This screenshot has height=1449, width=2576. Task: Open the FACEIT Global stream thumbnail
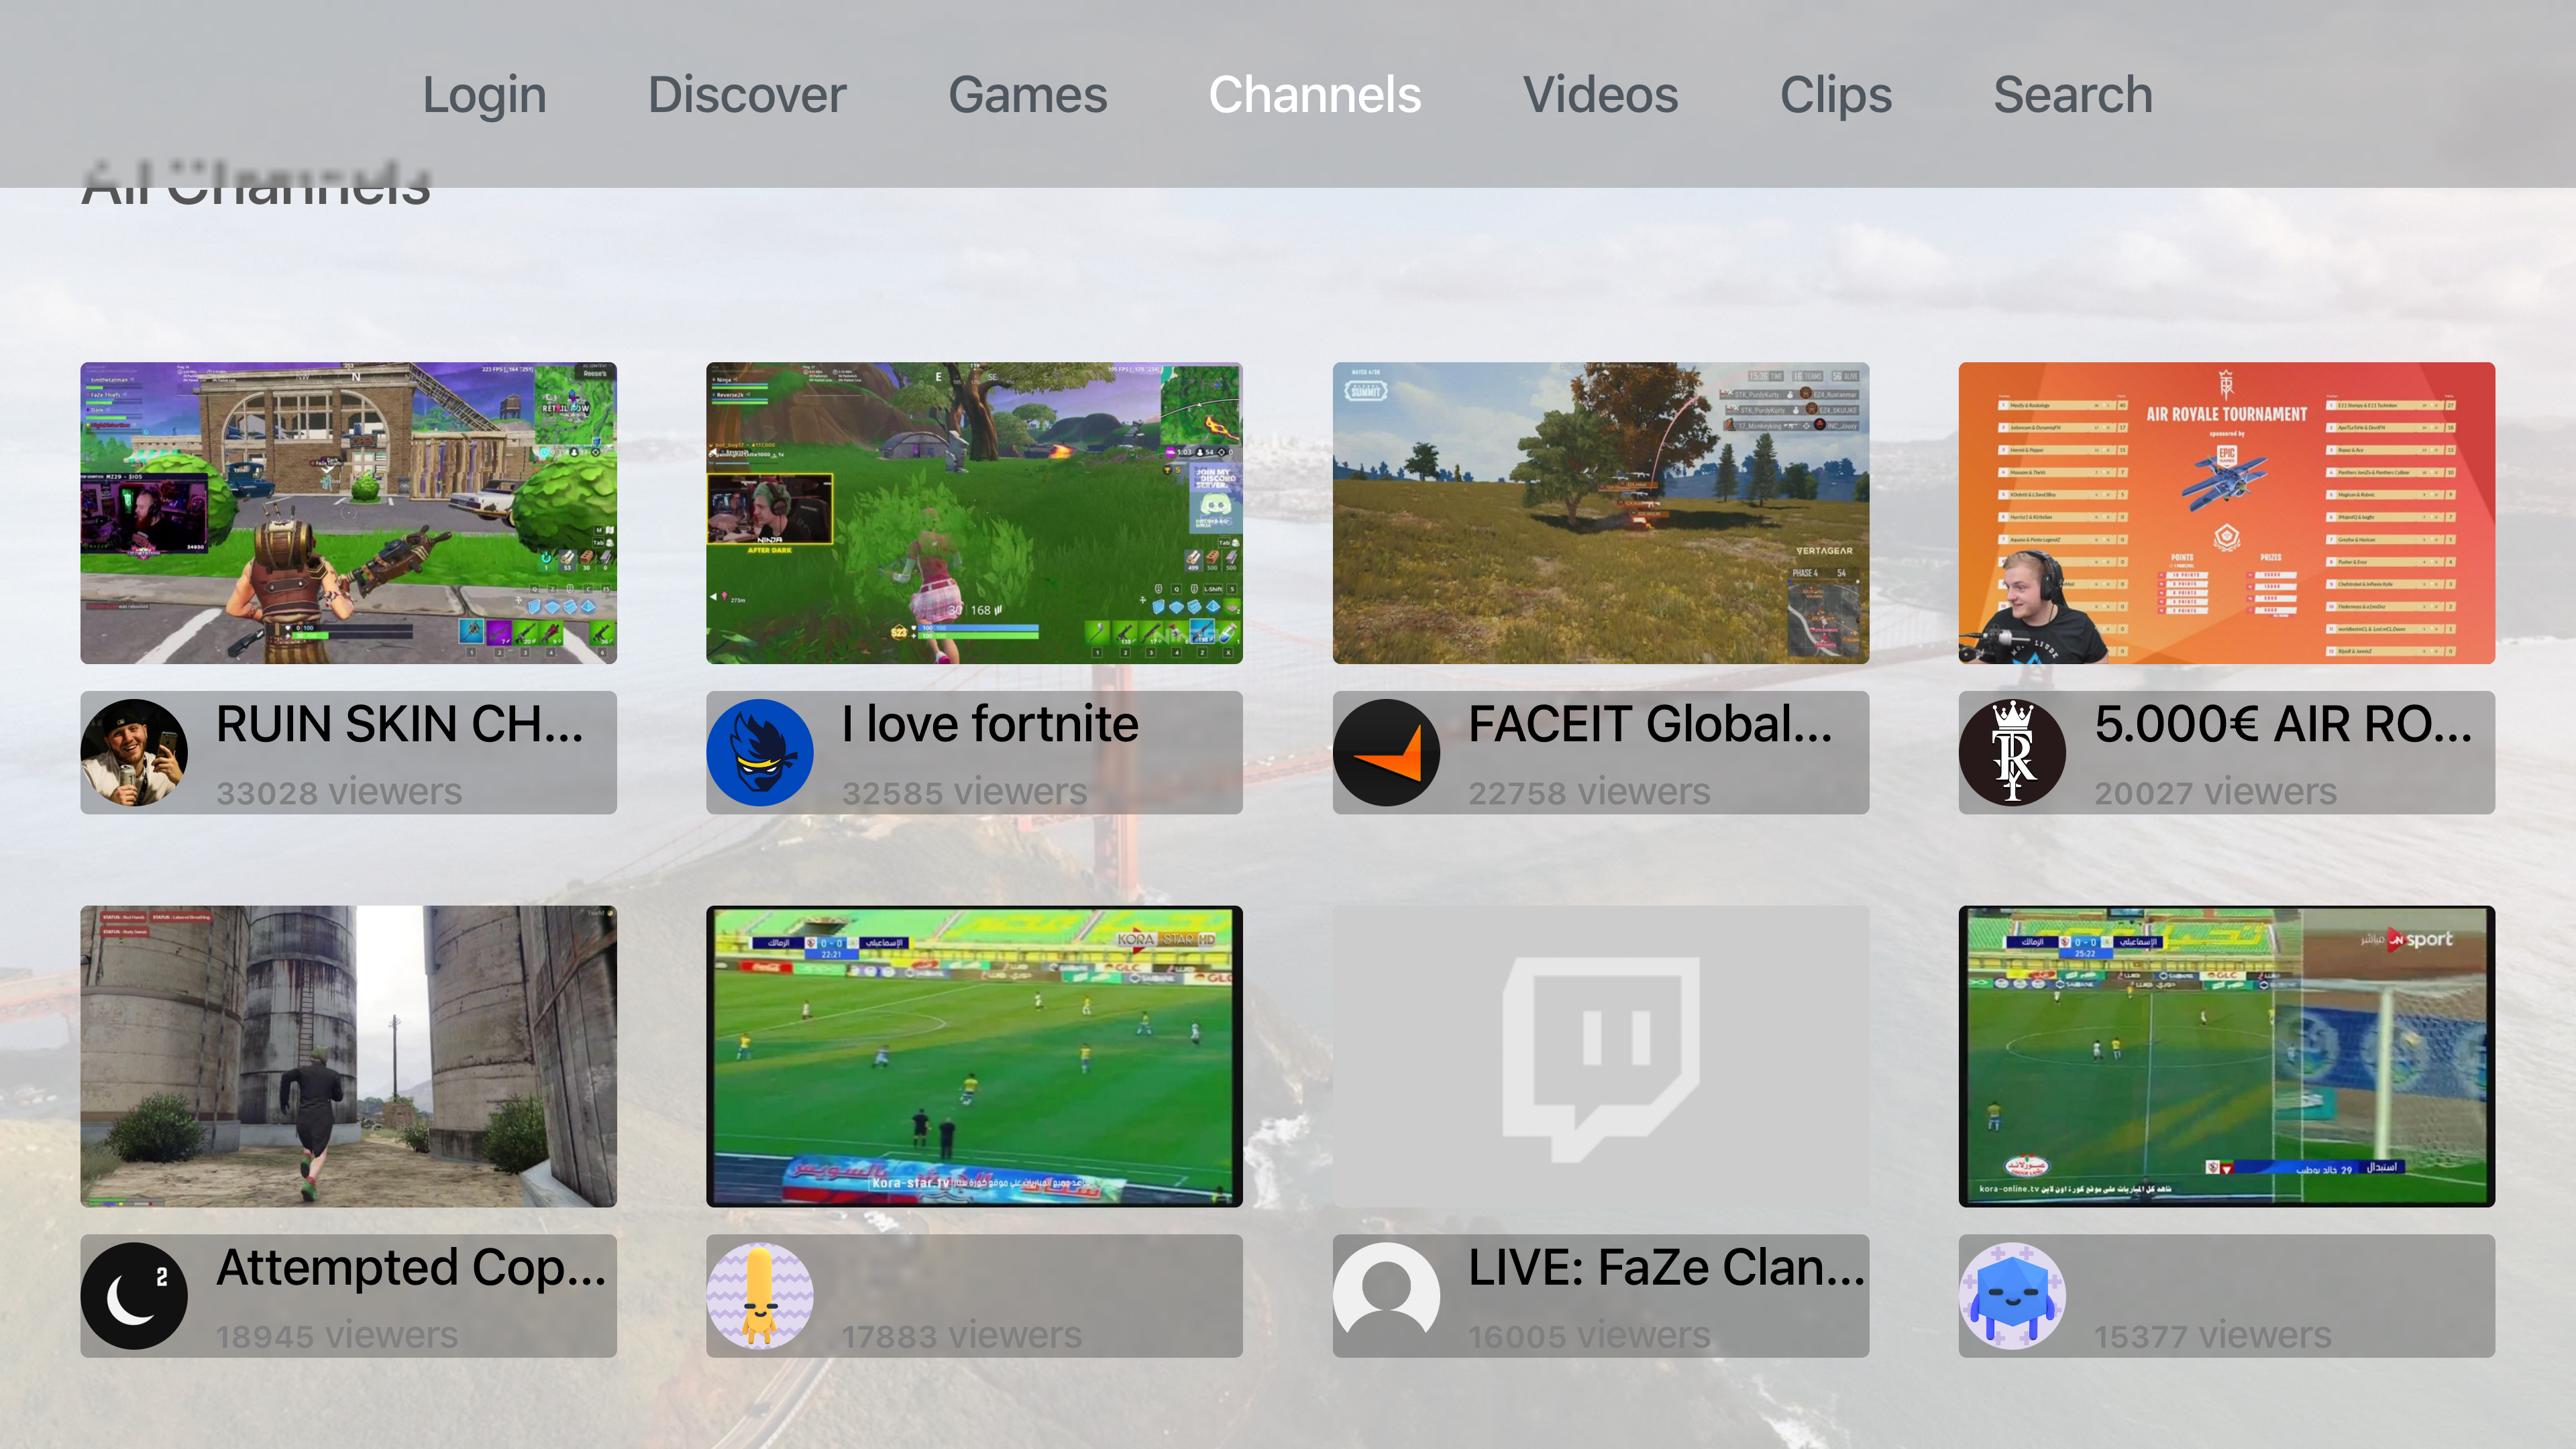[1600, 512]
